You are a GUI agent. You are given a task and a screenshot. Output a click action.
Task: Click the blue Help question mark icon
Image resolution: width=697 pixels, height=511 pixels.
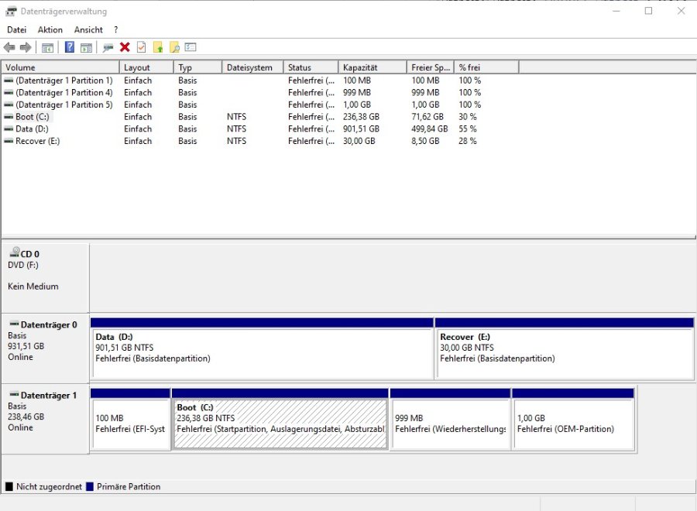point(70,47)
